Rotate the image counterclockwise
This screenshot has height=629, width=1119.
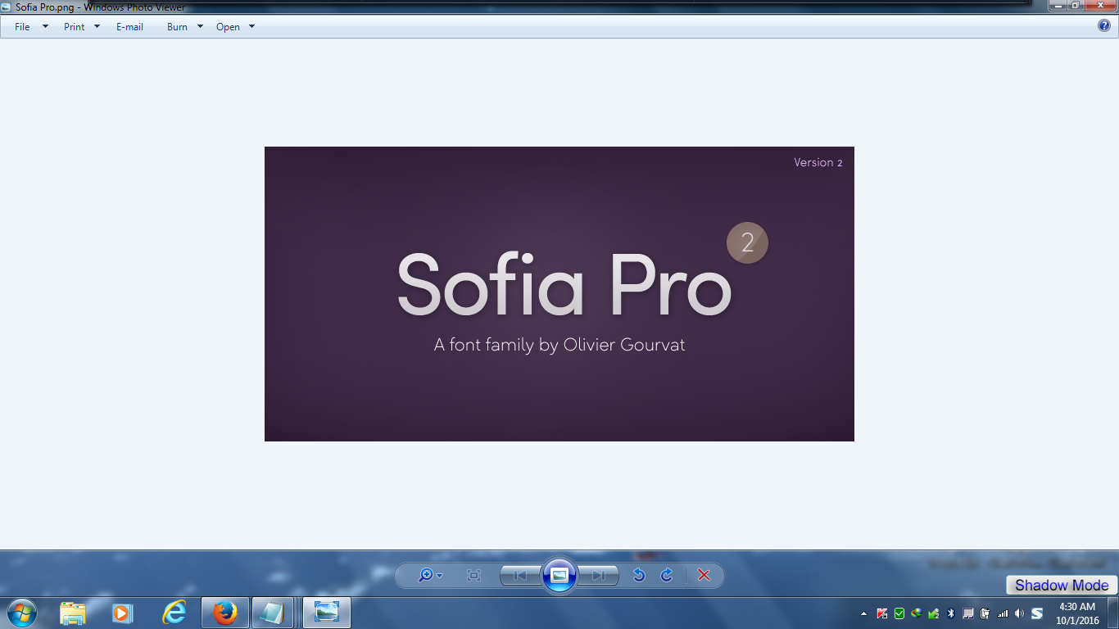point(640,575)
